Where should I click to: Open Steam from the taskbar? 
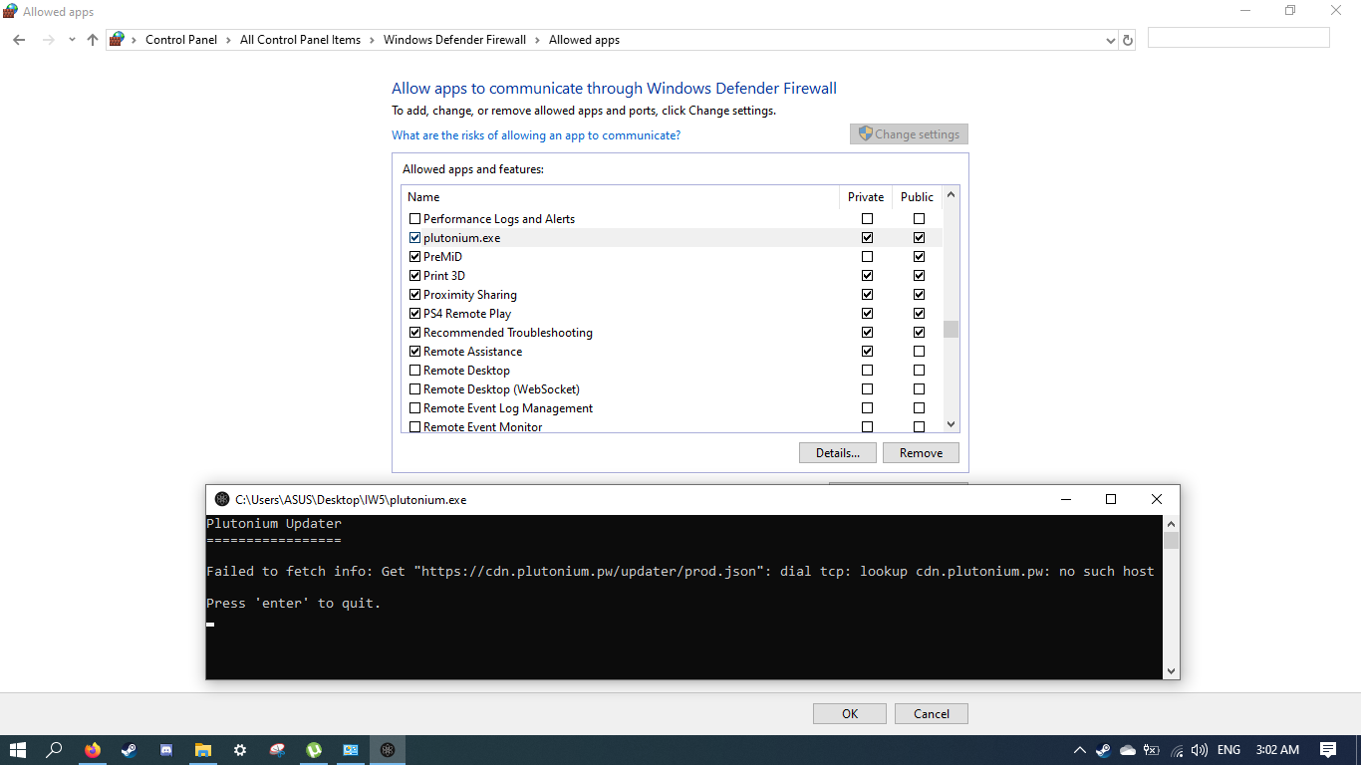130,750
